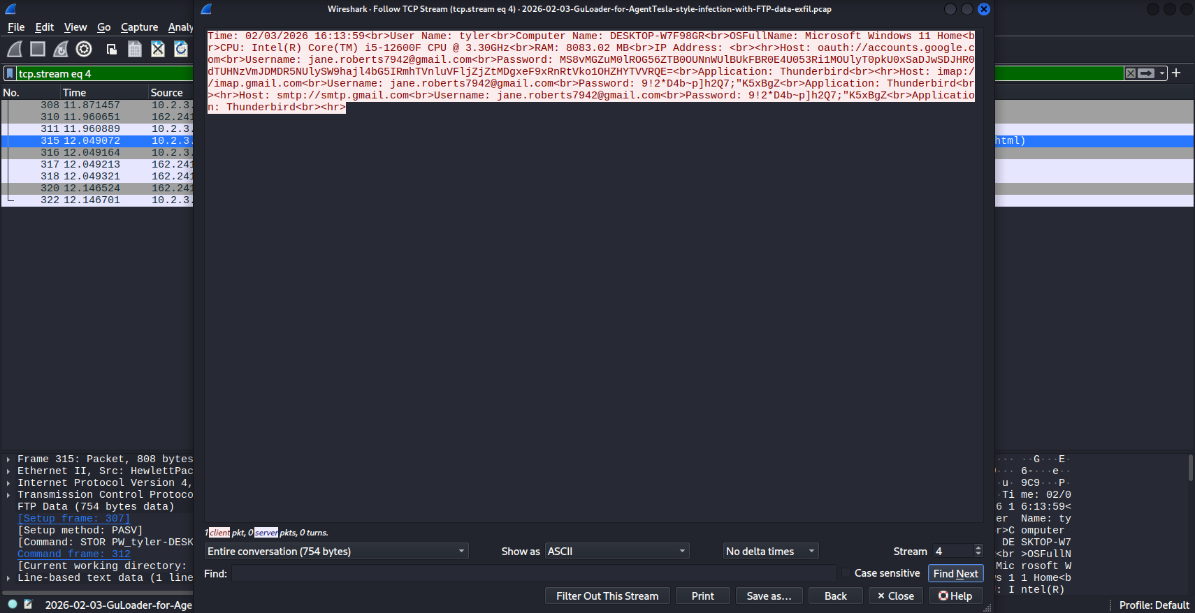This screenshot has width=1195, height=613.
Task: Open a capture file from toolbar
Action: coord(111,49)
